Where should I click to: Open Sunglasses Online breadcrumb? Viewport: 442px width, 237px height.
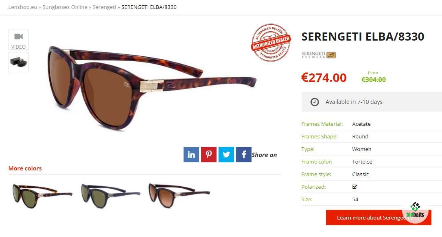tap(65, 7)
